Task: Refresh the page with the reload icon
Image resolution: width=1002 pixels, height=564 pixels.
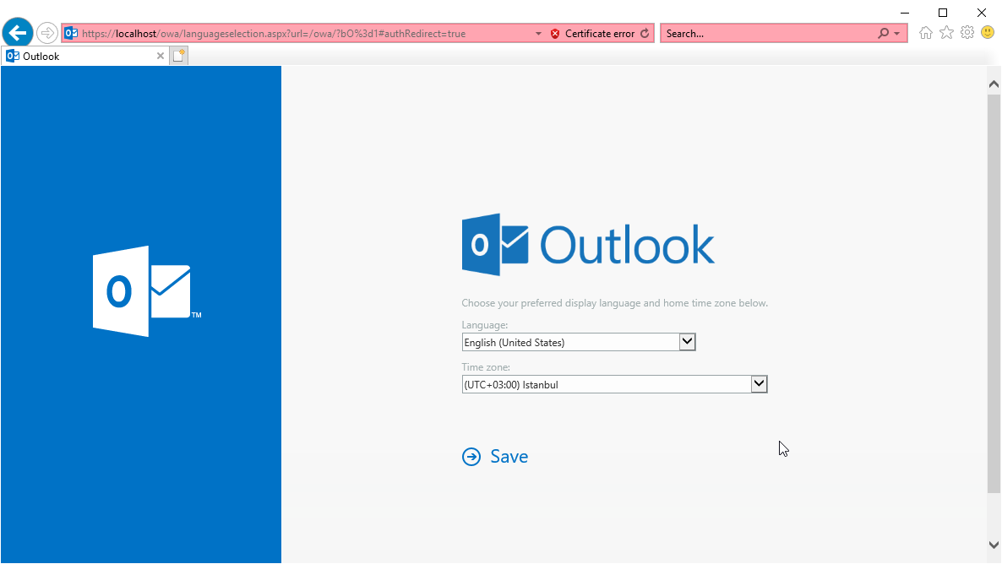Action: coord(645,33)
